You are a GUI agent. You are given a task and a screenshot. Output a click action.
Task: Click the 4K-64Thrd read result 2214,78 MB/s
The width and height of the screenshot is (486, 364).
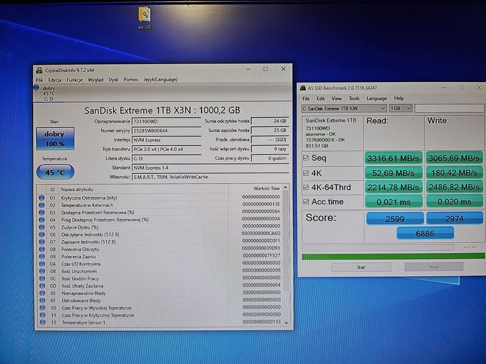[393, 187]
